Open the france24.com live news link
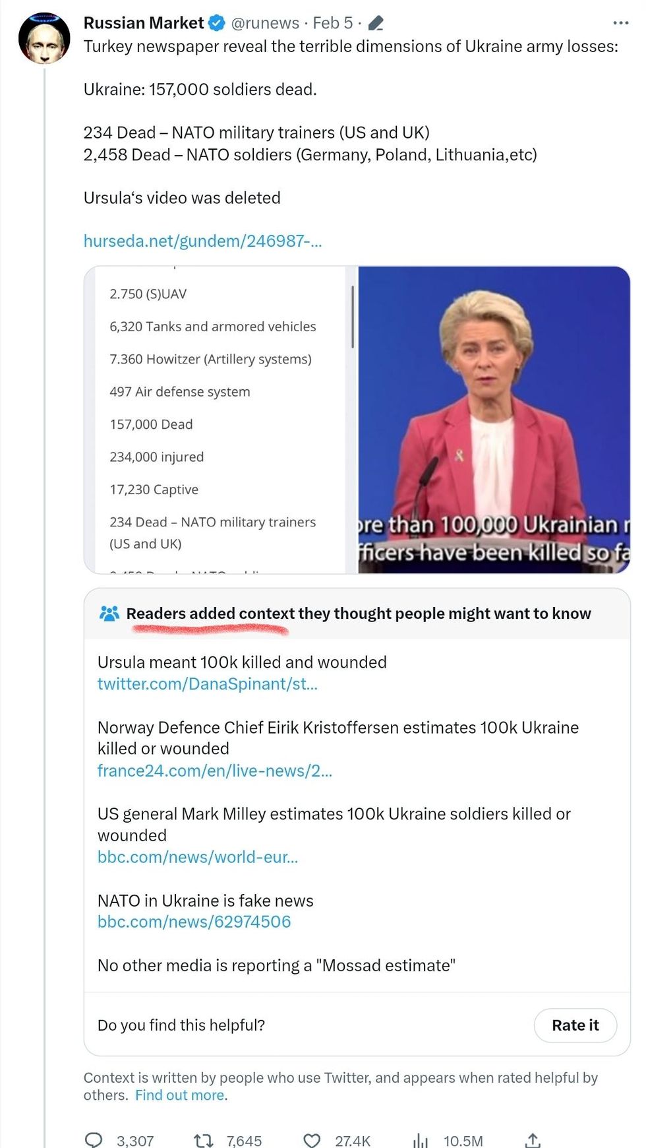The image size is (646, 1148). click(x=216, y=770)
